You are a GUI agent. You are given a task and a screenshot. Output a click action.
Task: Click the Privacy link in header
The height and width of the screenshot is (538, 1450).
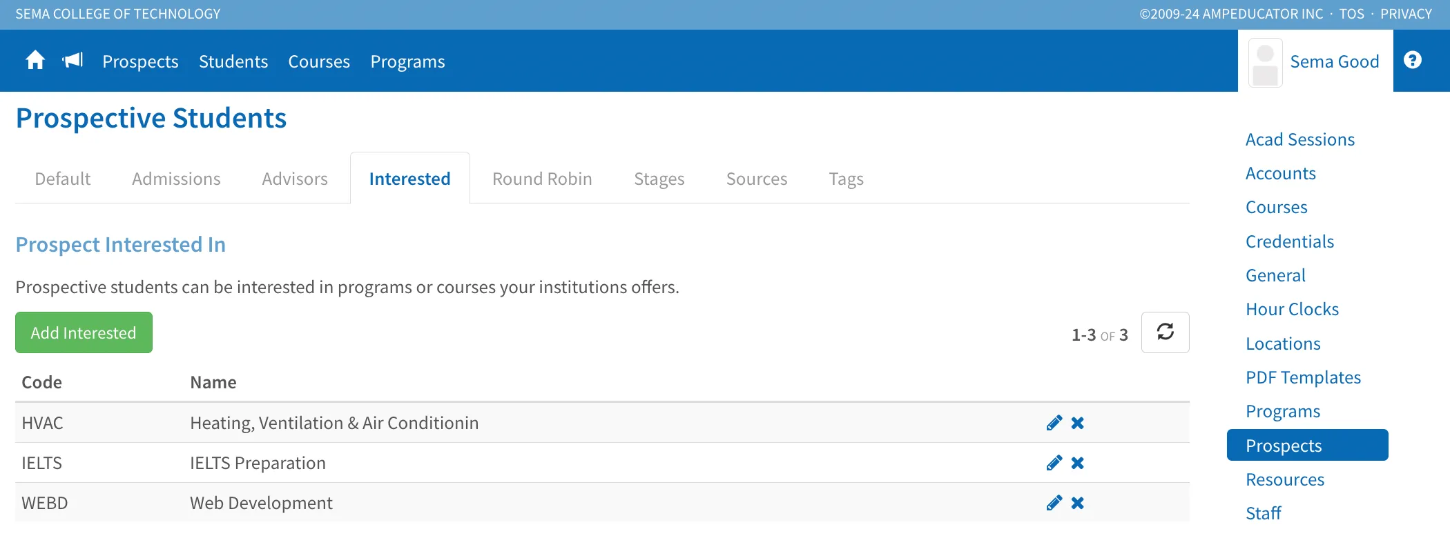tap(1406, 14)
